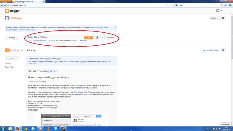Open Skype from the taskbar
Screen dimensions: 233x131
[56, 129]
